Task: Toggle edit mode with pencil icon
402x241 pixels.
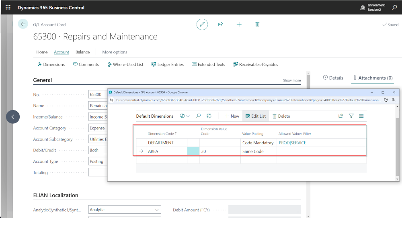Action: tap(202, 25)
